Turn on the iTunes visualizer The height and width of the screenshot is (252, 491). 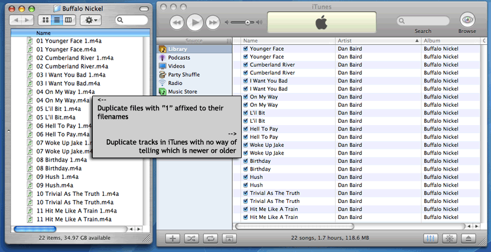click(x=450, y=238)
